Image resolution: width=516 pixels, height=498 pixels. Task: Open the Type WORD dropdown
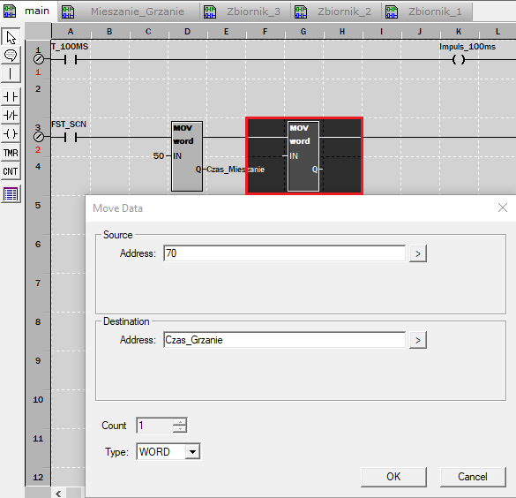pyautogui.click(x=192, y=451)
